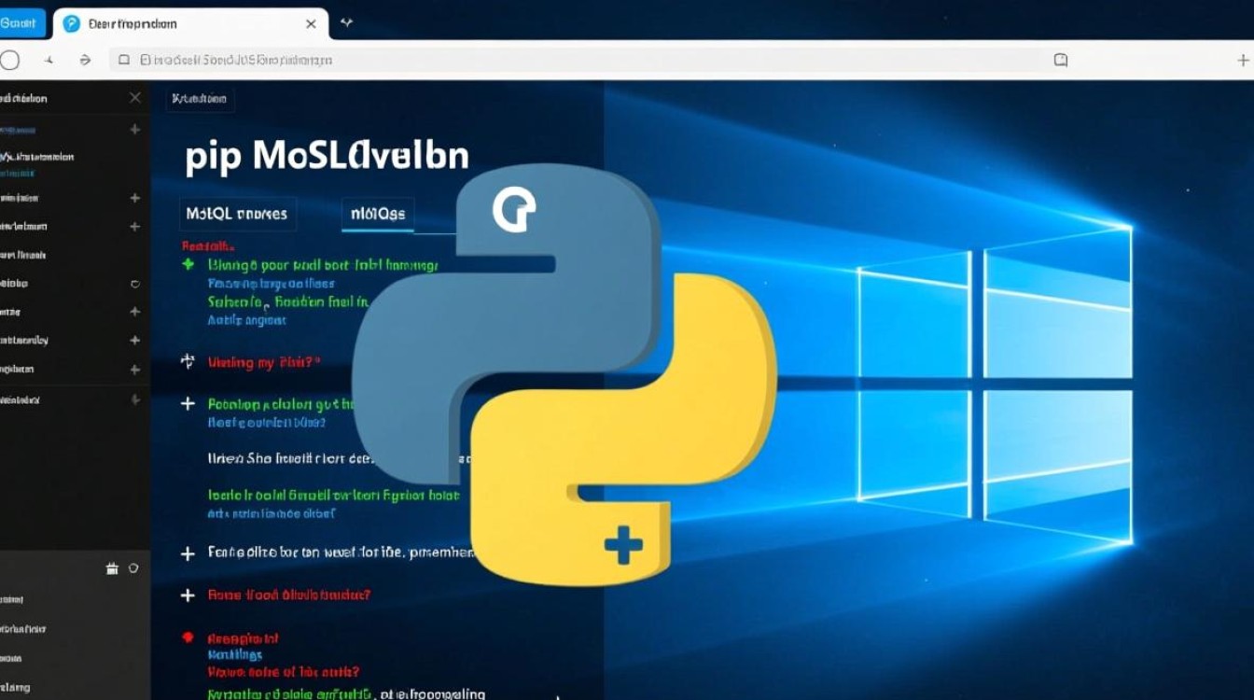Click the browser back arrow

[49, 59]
